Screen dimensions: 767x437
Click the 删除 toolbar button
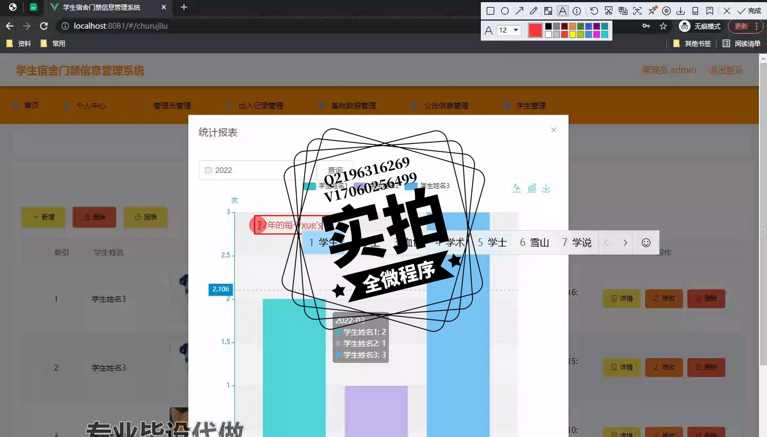(x=94, y=217)
